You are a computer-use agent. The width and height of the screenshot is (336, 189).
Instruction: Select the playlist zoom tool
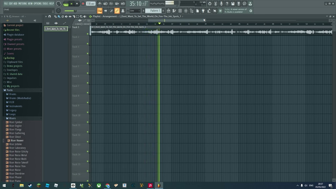(81, 16)
